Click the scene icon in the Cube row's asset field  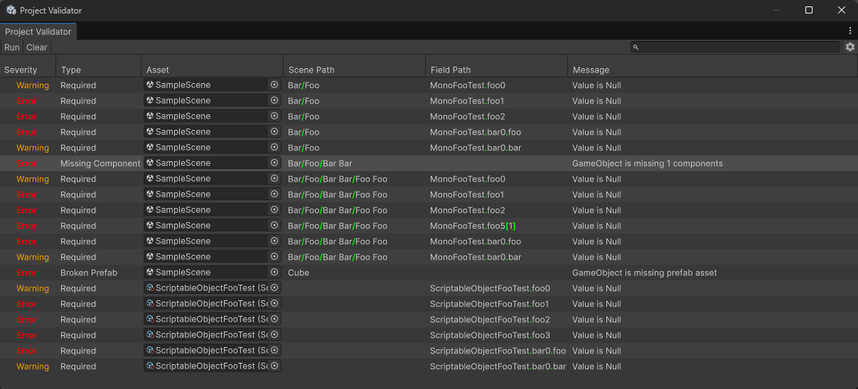pos(150,272)
